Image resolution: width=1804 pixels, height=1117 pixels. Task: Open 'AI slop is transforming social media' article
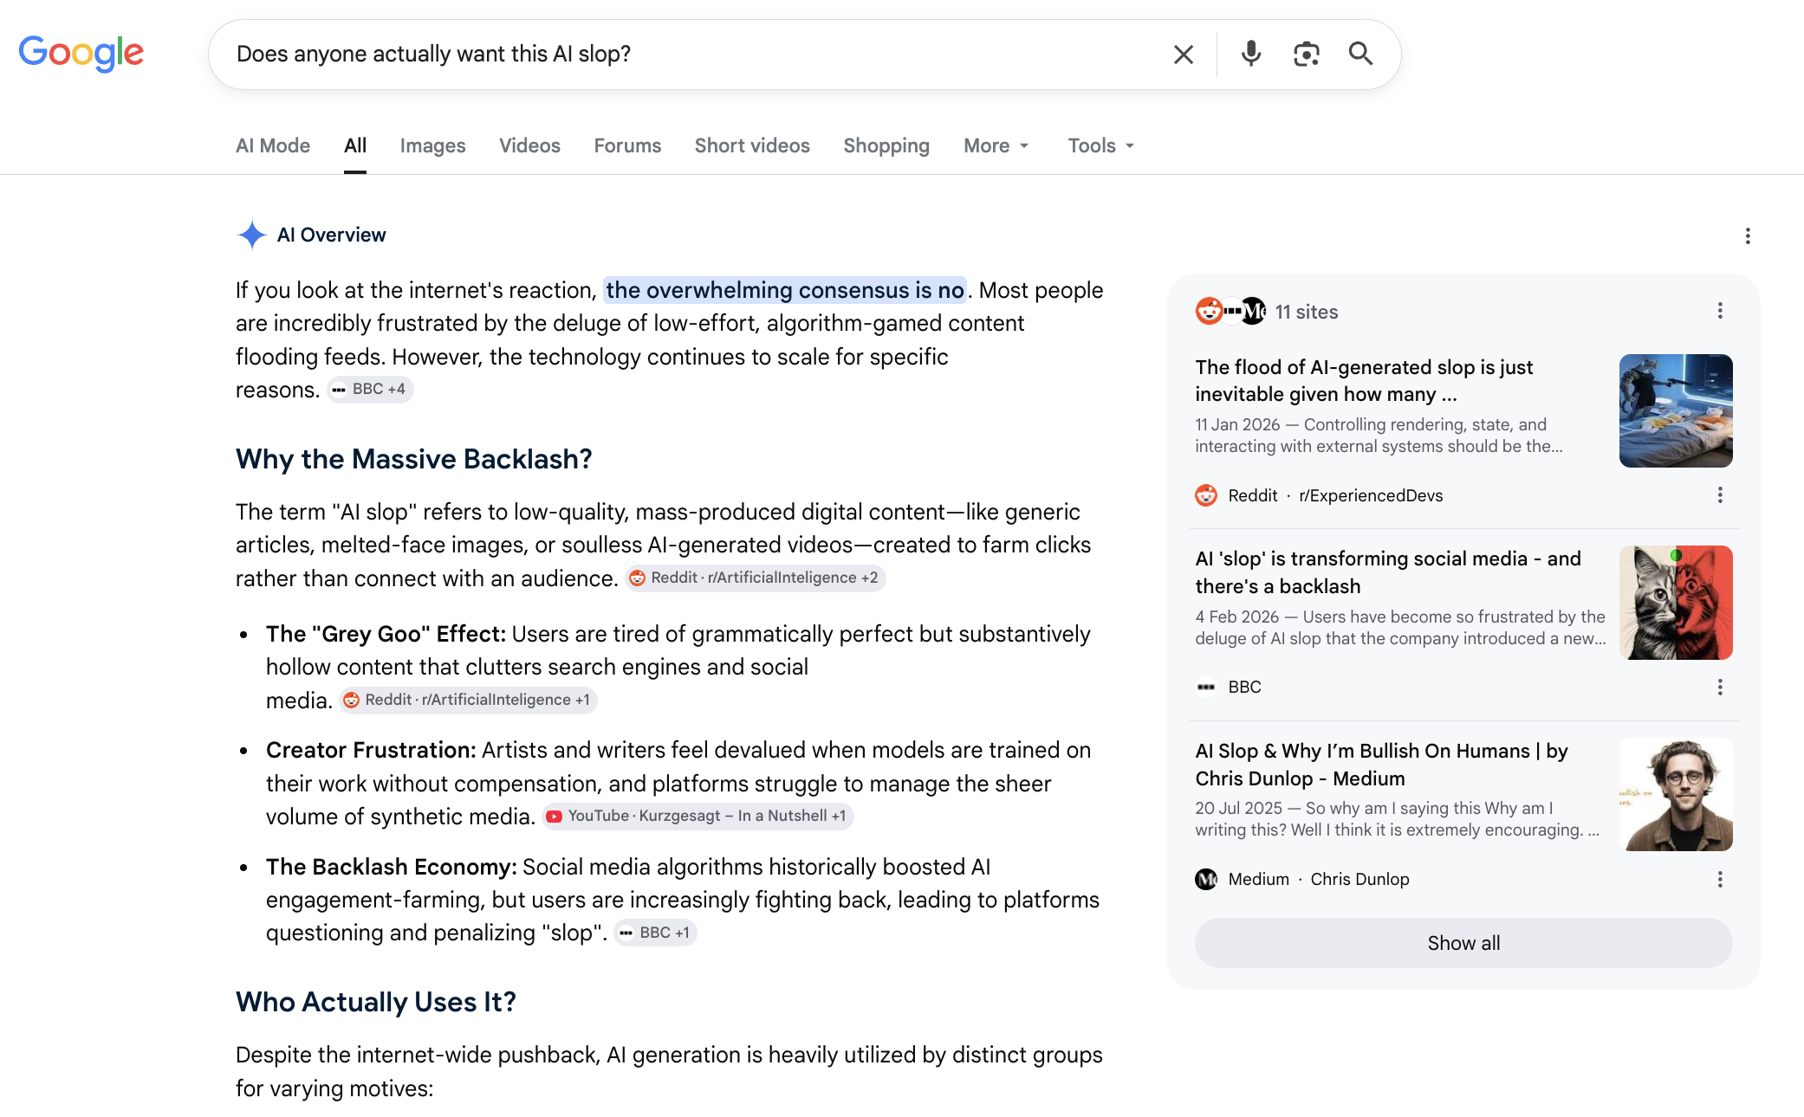[x=1388, y=572]
